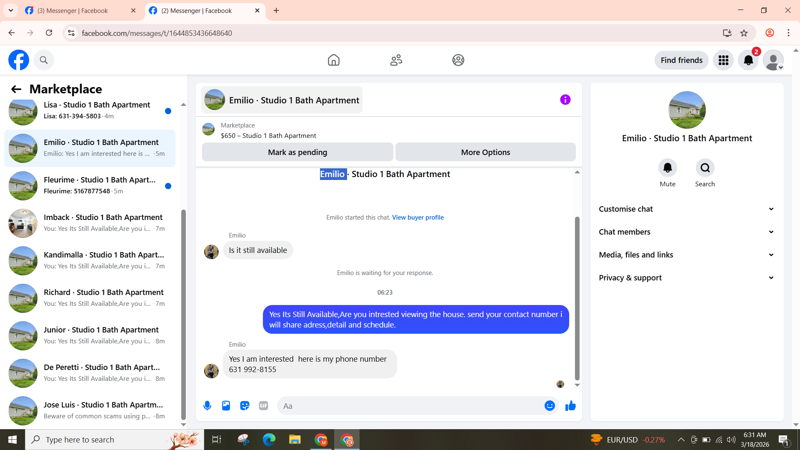Viewport: 800px width, 450px height.
Task: Send a thumbs-up like
Action: tap(570, 406)
